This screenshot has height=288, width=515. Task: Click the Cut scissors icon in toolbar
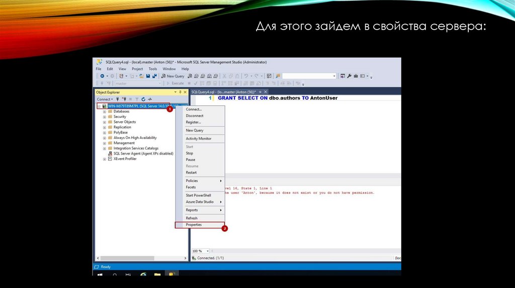224,76
